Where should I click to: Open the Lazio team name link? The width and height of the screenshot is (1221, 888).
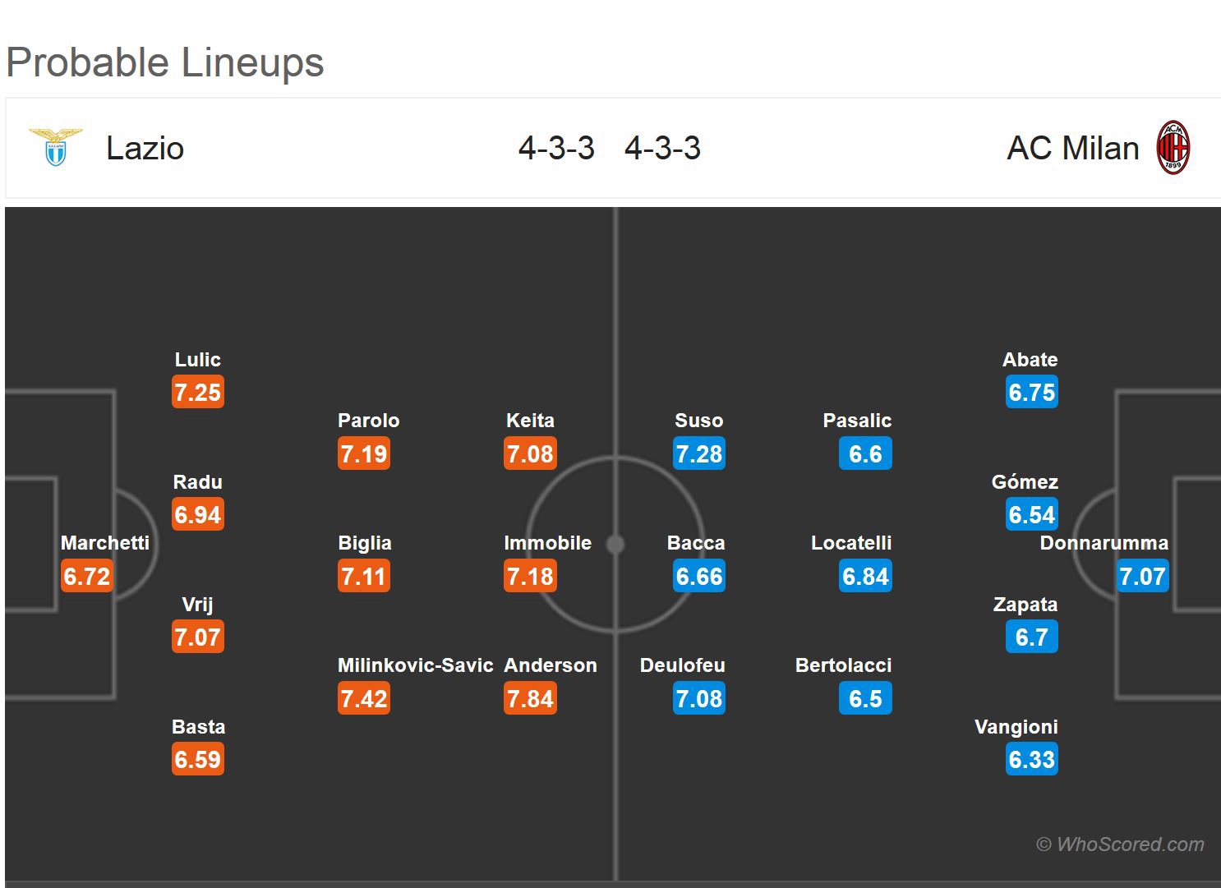(145, 149)
